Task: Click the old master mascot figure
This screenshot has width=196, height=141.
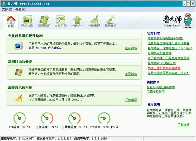Action: click(x=188, y=21)
